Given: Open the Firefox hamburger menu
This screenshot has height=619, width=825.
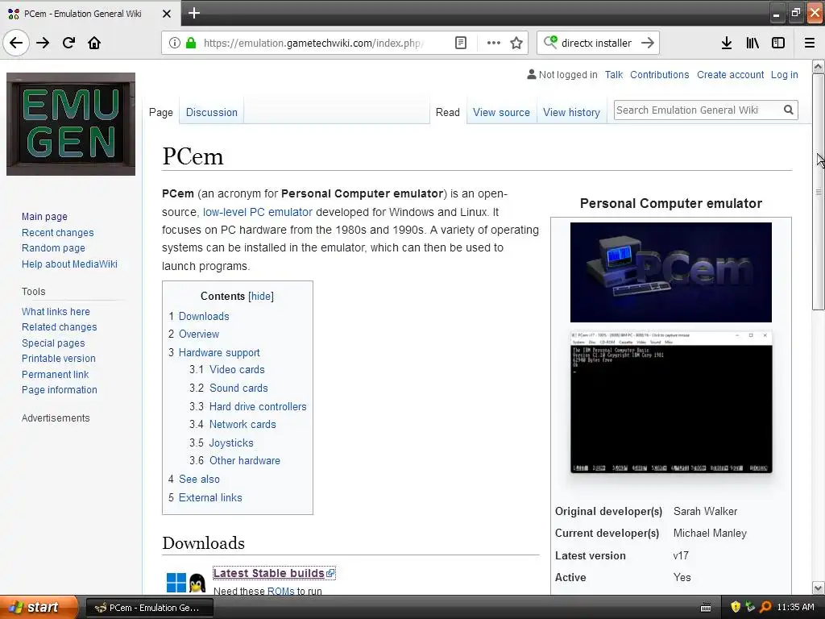Looking at the screenshot, I should pyautogui.click(x=810, y=43).
